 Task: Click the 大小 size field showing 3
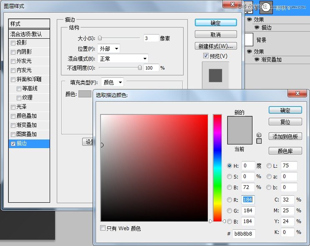[151, 38]
